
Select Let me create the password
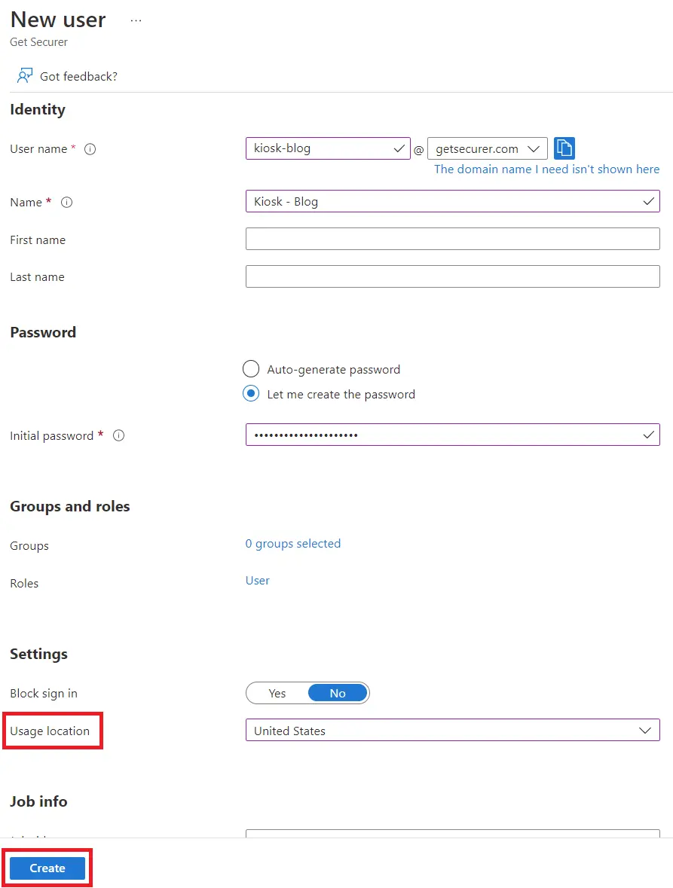[x=251, y=394]
